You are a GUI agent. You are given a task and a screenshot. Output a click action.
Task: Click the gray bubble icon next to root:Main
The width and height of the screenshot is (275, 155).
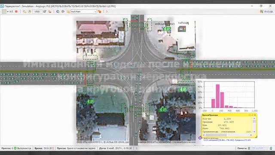coord(63,12)
